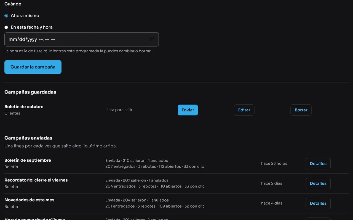Image resolution: width=353 pixels, height=220 pixels.
Task: Edit the Boletín de octubre campaign
Action: pyautogui.click(x=244, y=110)
